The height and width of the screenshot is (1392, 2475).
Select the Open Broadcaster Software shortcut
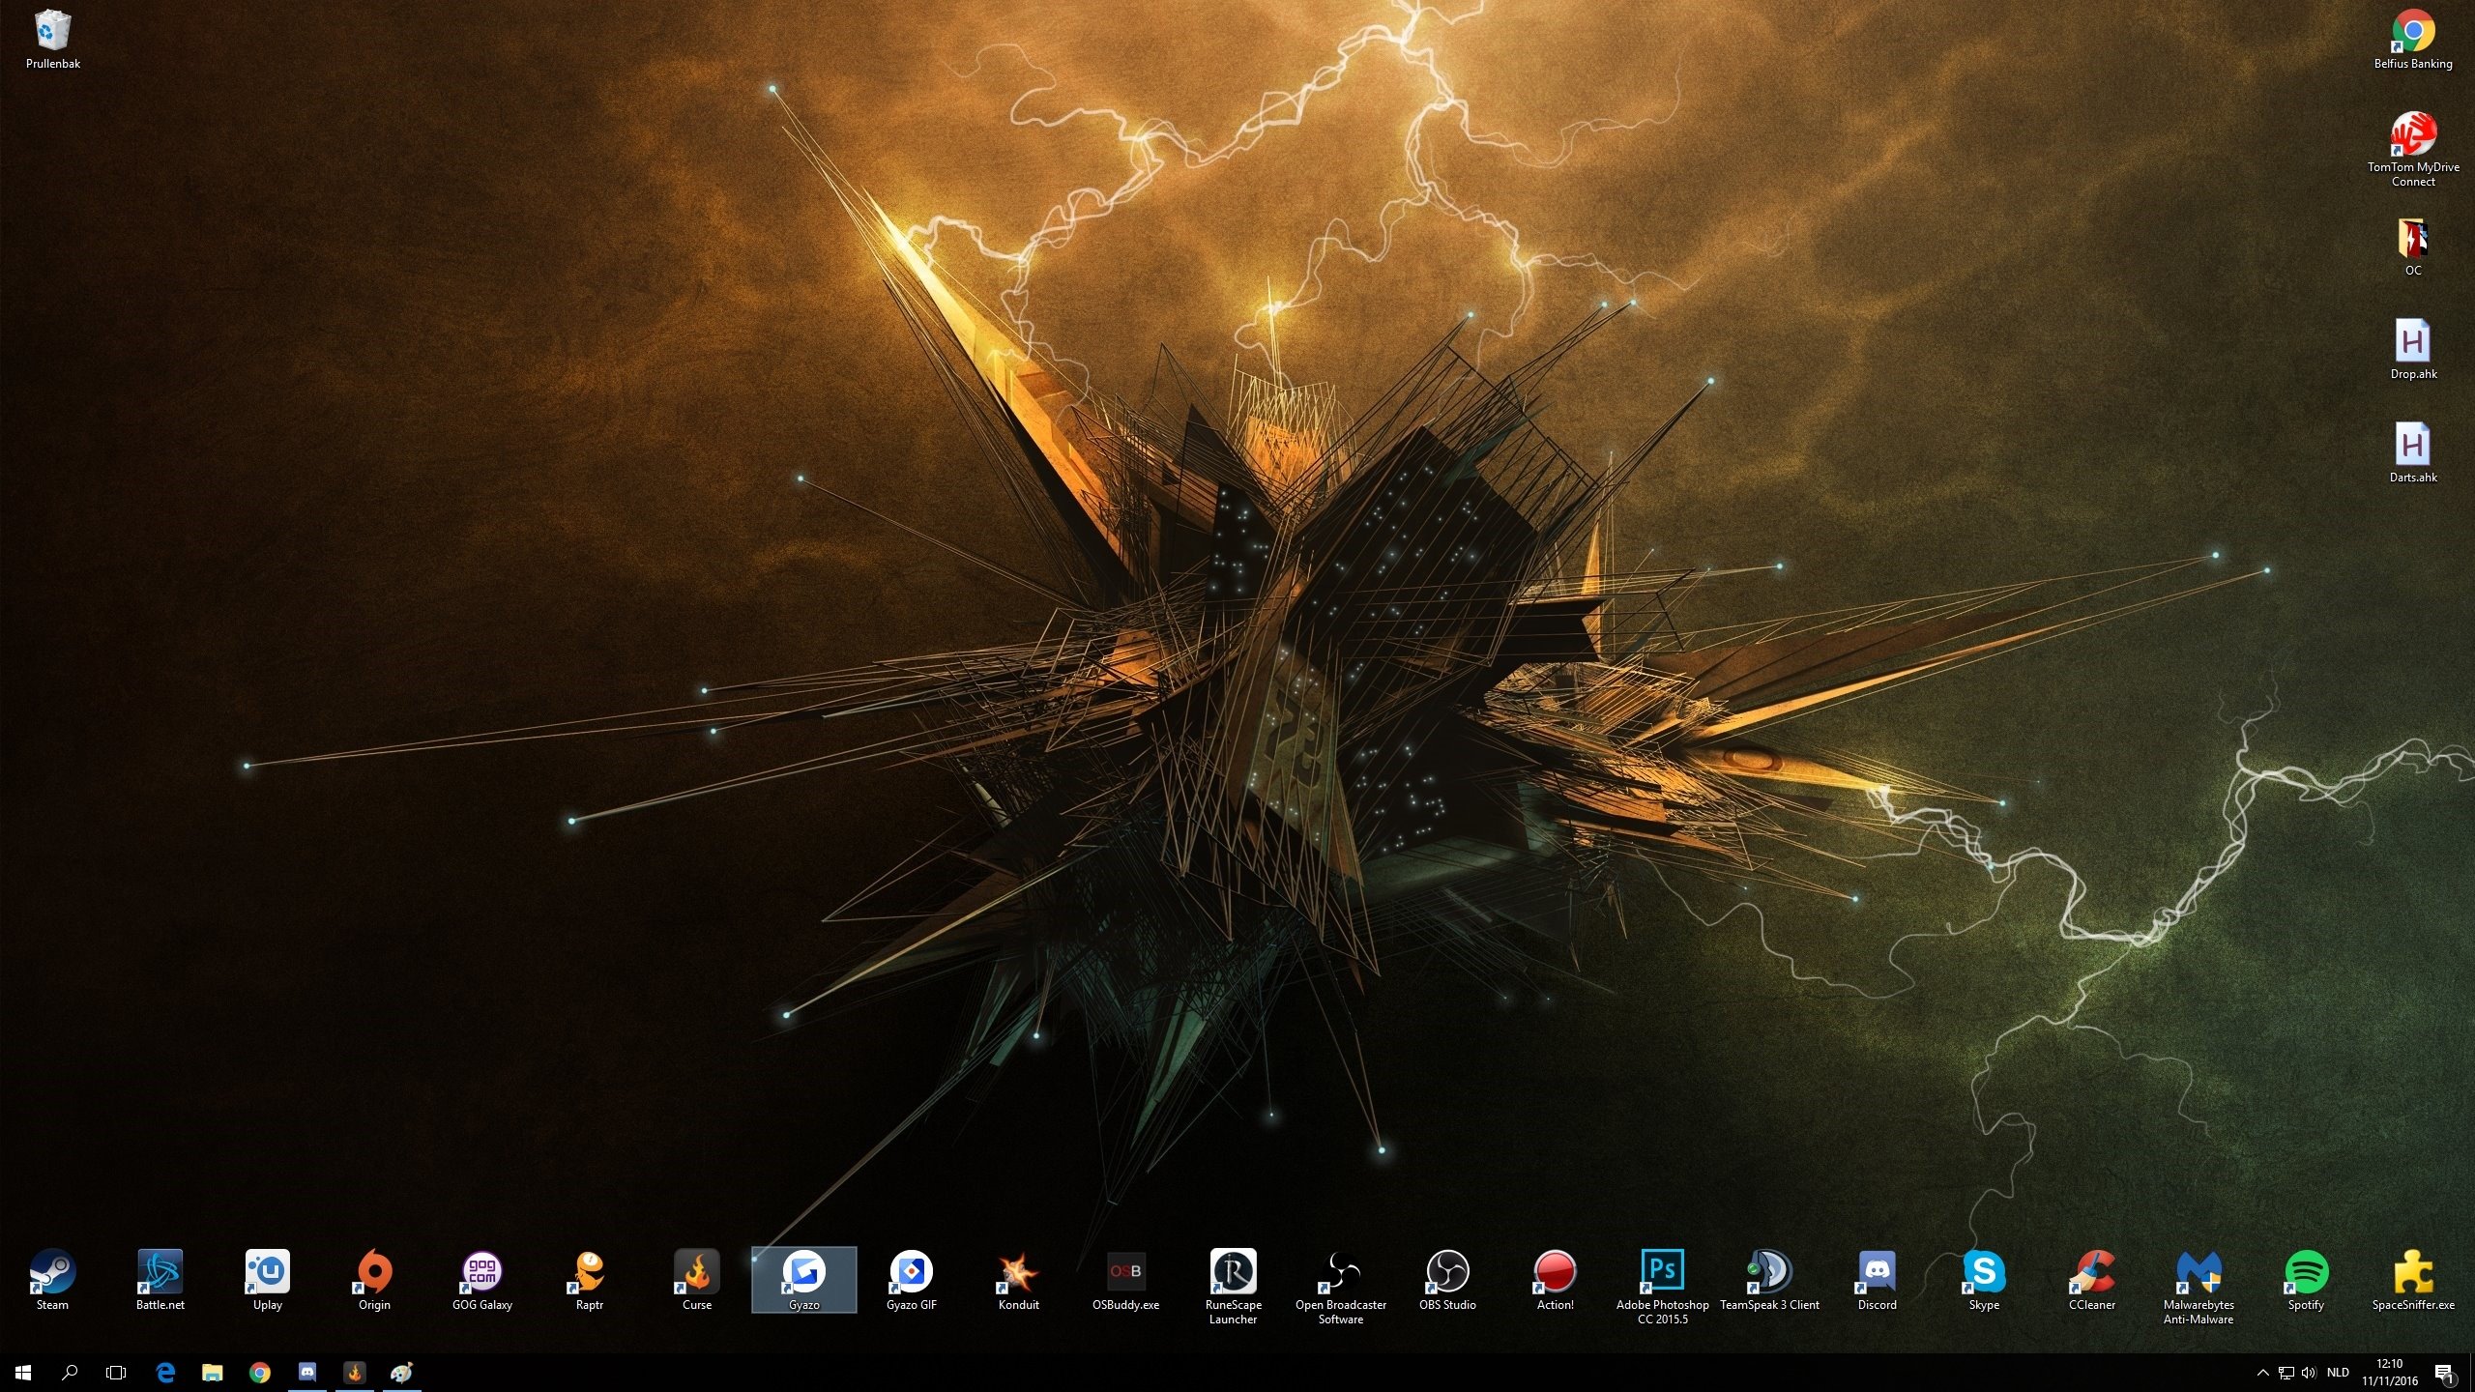tap(1341, 1287)
